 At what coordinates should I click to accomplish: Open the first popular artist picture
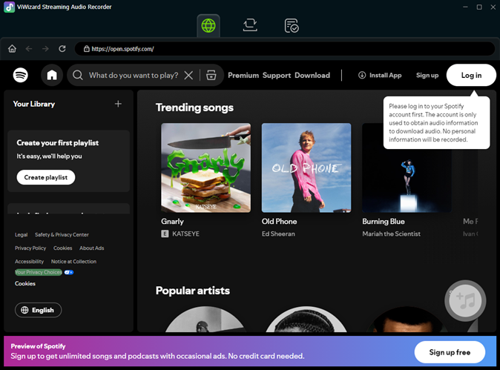(205, 319)
